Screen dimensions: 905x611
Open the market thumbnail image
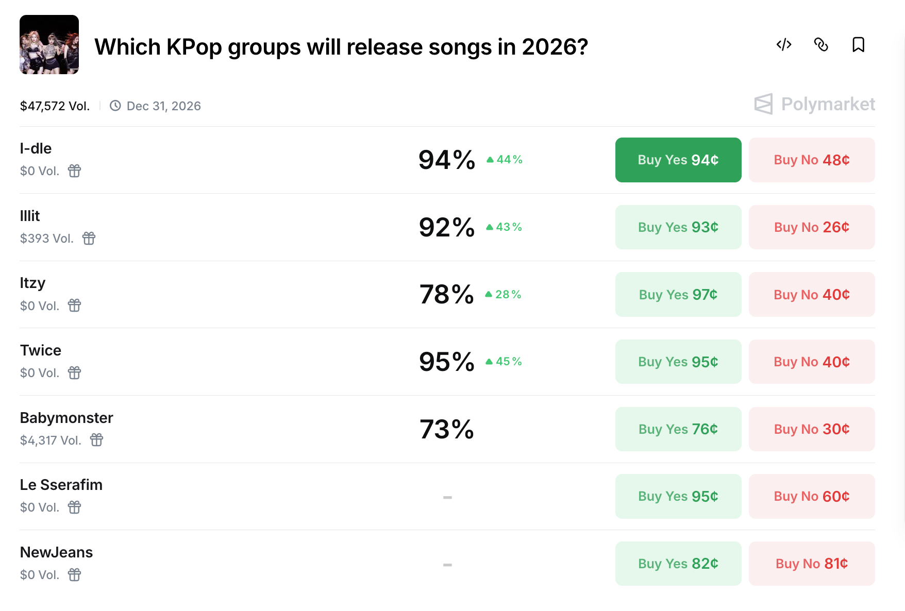49,45
